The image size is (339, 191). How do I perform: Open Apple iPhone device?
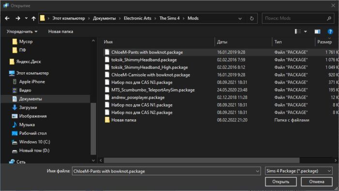(x=32, y=82)
